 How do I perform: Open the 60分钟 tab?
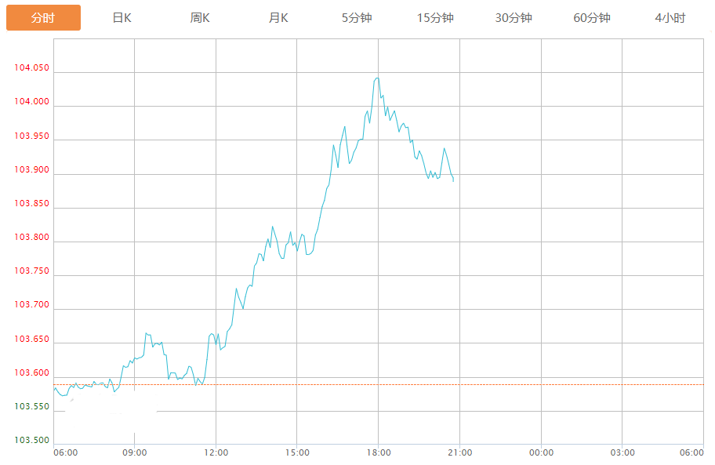(592, 18)
